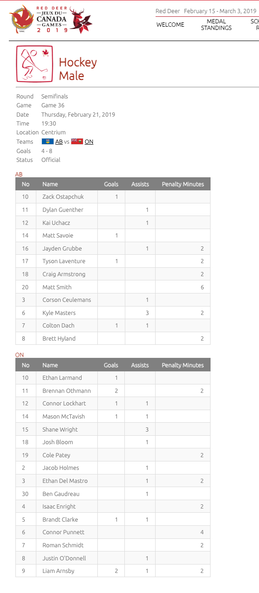259x593 pixels.
Task: Click the ON roster table heading
Action: pos(20,355)
